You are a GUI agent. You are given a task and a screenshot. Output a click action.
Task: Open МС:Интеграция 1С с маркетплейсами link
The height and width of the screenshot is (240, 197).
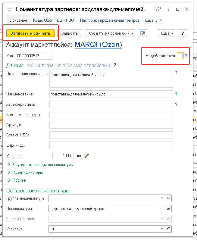[x=68, y=66]
